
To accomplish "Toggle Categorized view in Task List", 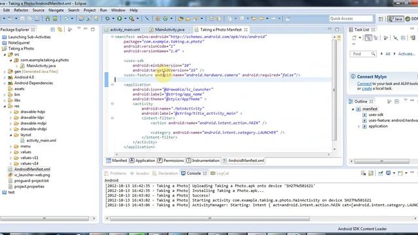I will click(368, 38).
